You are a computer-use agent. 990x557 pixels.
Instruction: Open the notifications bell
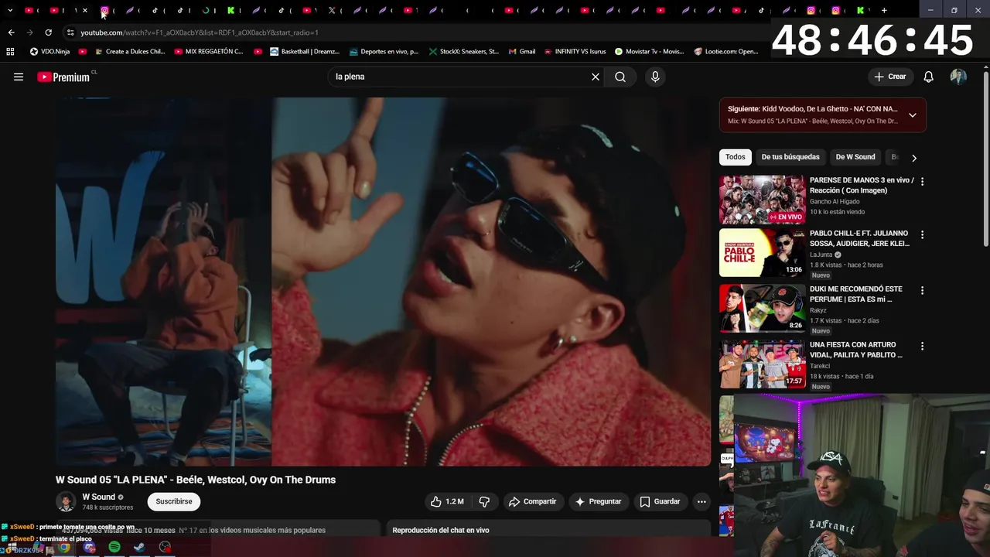(x=928, y=77)
